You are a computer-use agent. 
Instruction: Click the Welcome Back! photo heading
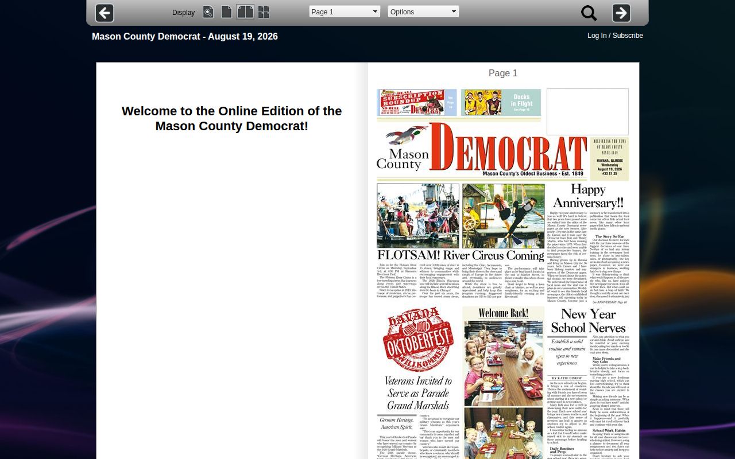click(504, 313)
